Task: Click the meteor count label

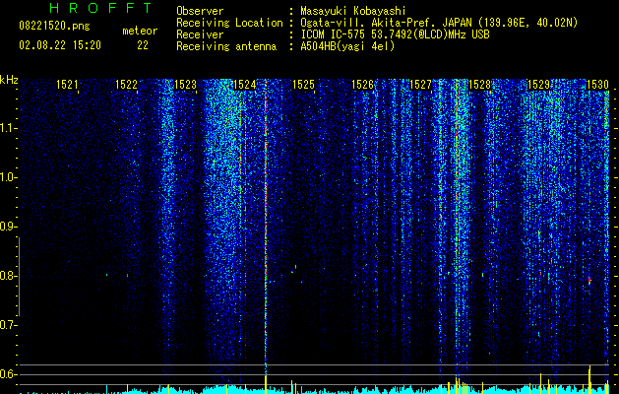Action: click(x=140, y=31)
